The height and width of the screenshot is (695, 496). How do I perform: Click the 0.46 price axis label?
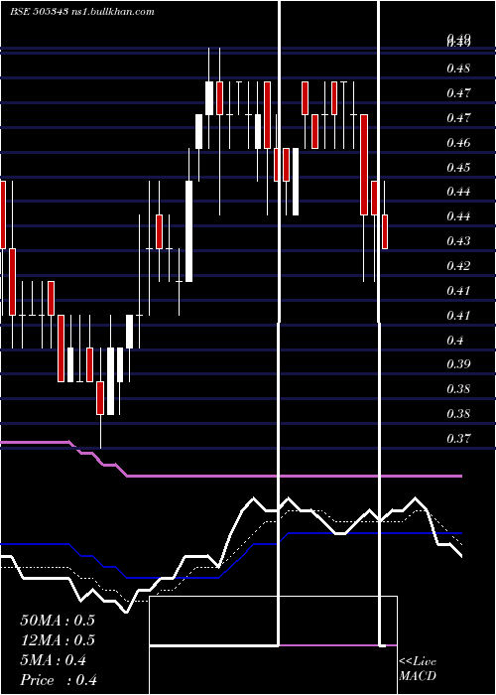(458, 143)
